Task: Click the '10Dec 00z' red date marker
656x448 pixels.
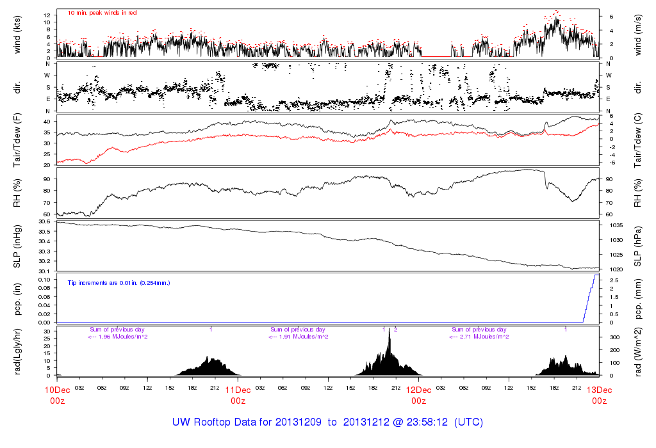Action: (x=56, y=395)
